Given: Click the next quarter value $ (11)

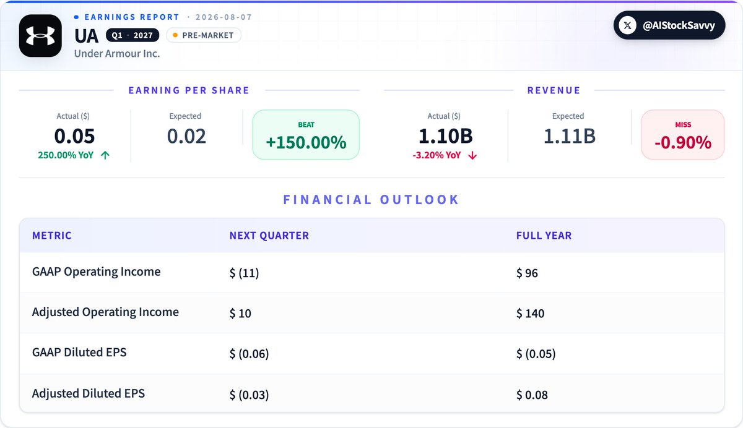Looking at the screenshot, I should tap(244, 273).
